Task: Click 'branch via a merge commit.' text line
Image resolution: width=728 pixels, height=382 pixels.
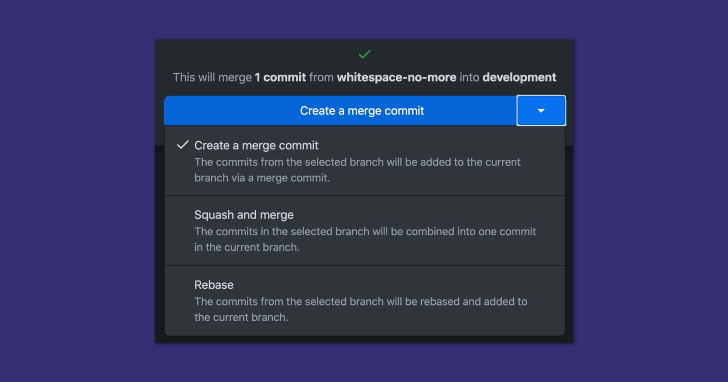Action: coord(262,178)
